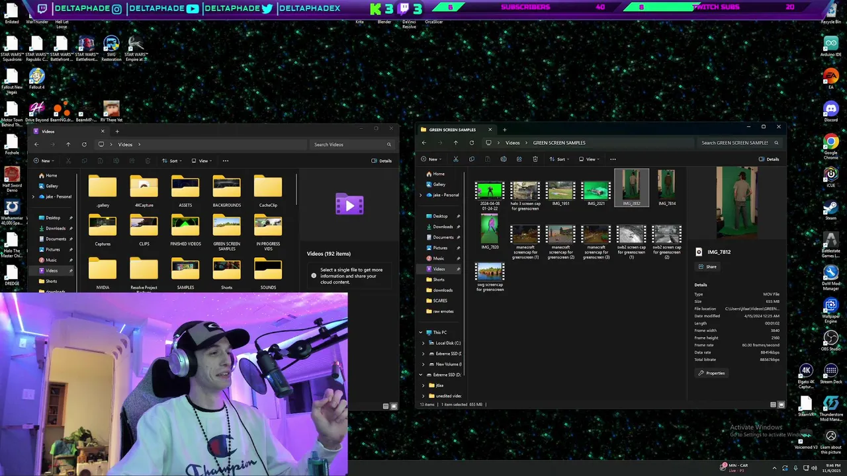Select IMG_1951 video thumbnail
Viewport: 847px width, 476px height.
[560, 193]
